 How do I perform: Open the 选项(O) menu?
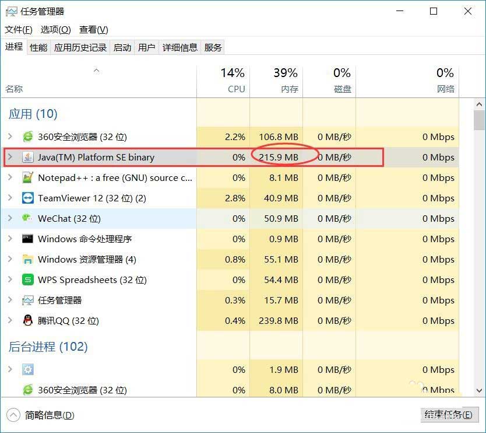point(55,30)
